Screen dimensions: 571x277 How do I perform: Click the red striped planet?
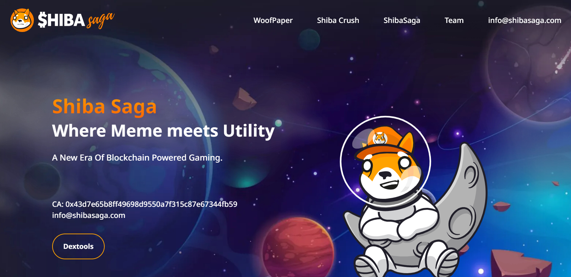298,247
